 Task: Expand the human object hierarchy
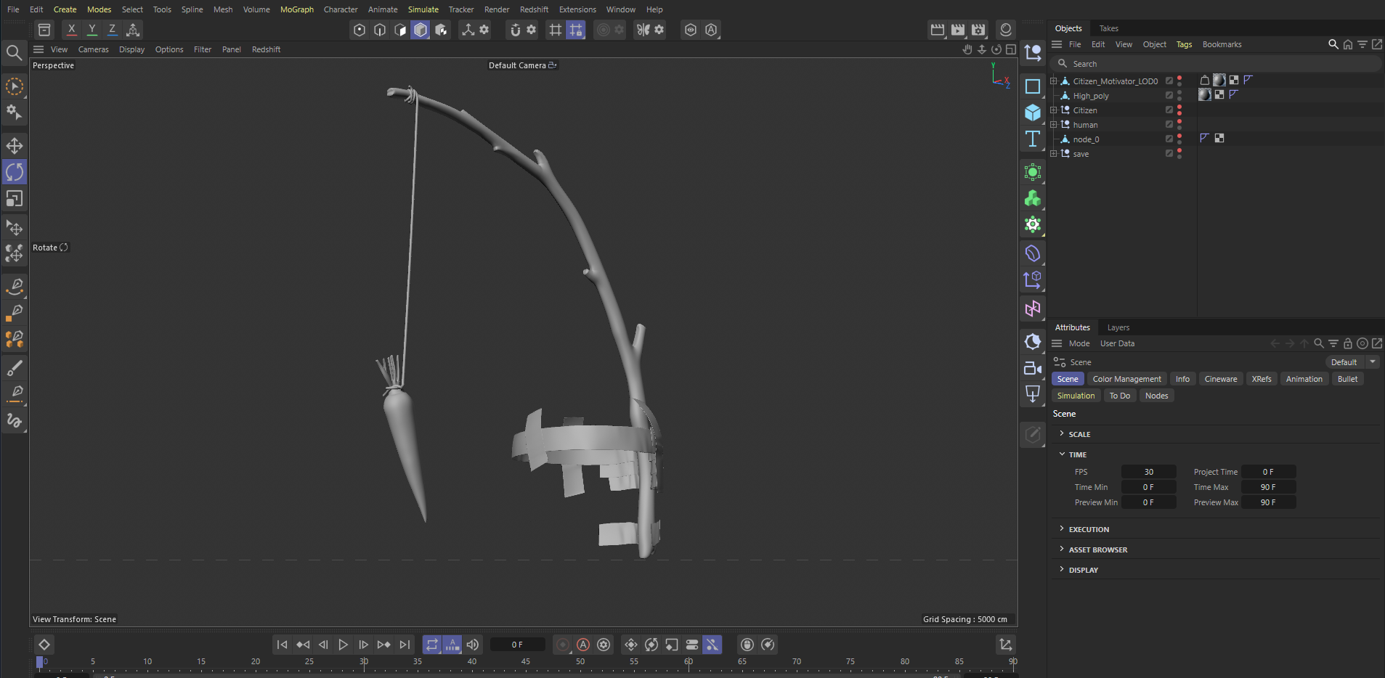coord(1053,125)
